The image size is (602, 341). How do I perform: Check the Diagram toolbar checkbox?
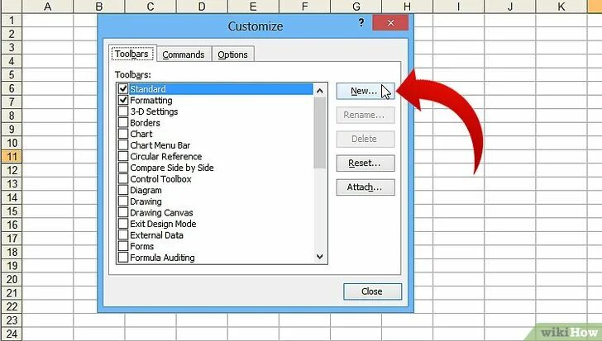click(123, 190)
